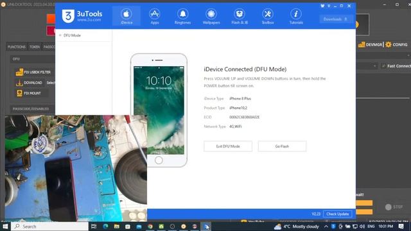Open the network icon in system tray

355,227
